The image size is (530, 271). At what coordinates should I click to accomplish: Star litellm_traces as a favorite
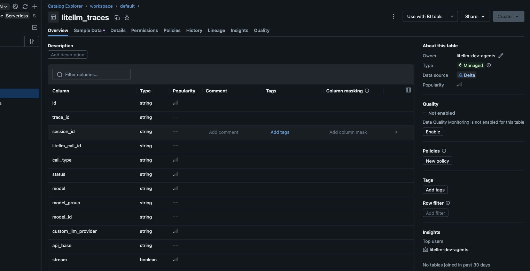coord(127,17)
